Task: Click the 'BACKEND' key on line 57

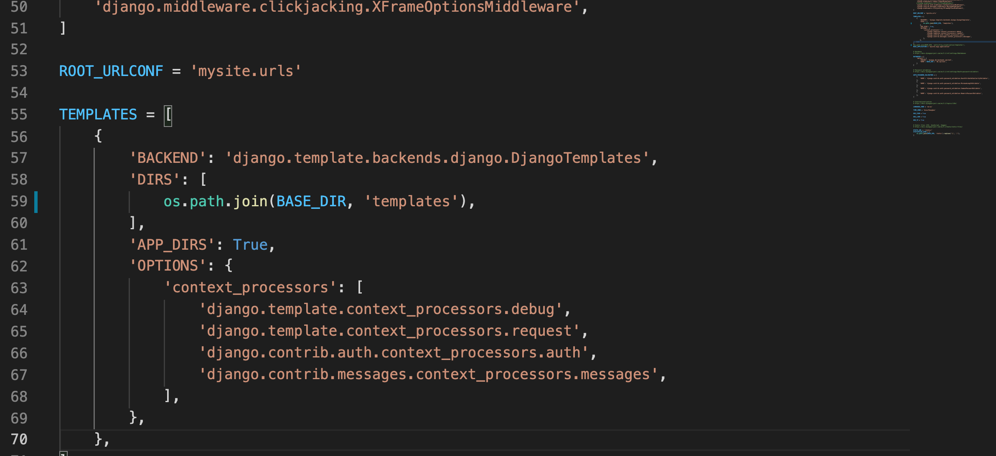Action: pyautogui.click(x=167, y=157)
